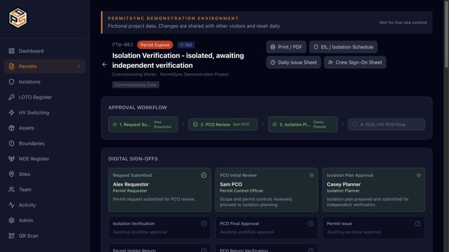Click the clock icon on Permit Issue card
The height and width of the screenshot is (252, 449).
(x=418, y=224)
